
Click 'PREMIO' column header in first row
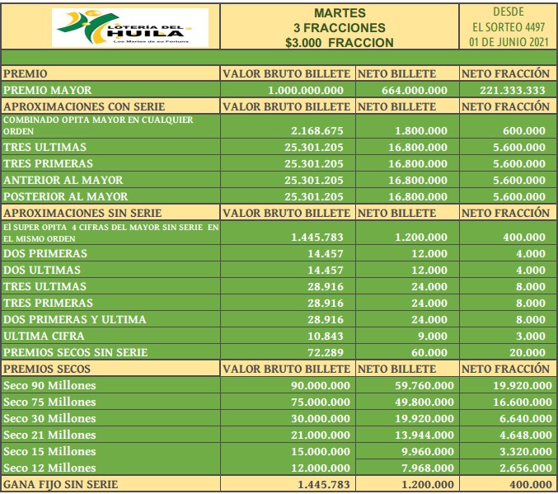point(25,73)
